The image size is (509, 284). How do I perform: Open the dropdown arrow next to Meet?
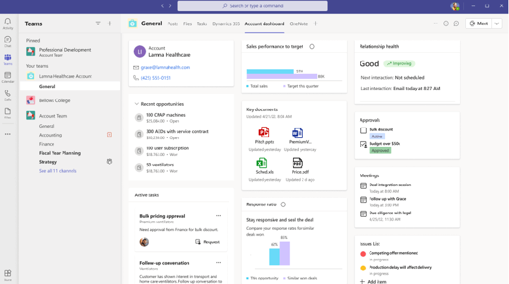[497, 24]
